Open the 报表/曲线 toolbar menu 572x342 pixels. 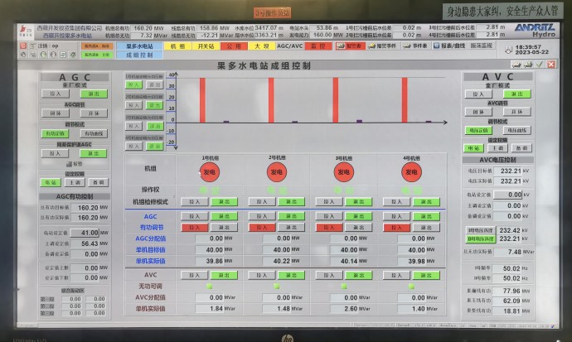[x=450, y=46]
